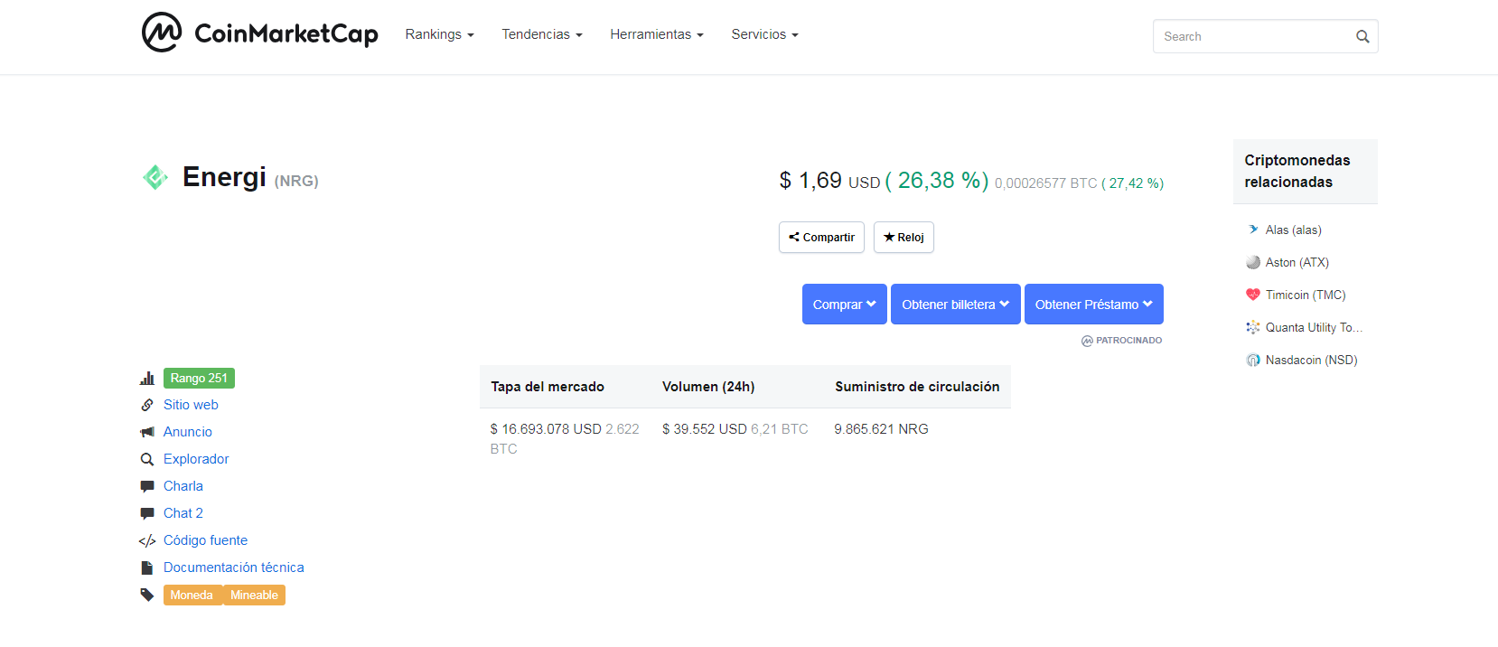
Task: Open the Explorador link
Action: pyautogui.click(x=196, y=459)
